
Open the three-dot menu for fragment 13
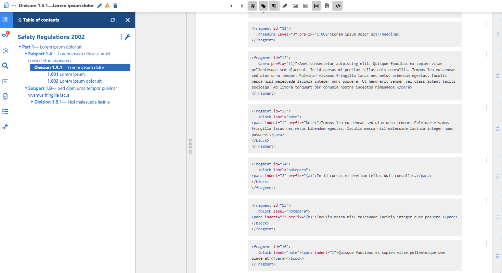[486, 107]
